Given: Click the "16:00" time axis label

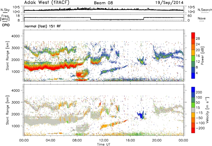Looking at the screenshot, I should (130, 140).
